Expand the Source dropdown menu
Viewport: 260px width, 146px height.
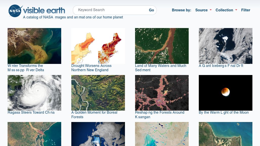click(x=203, y=10)
